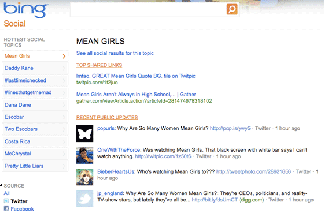324x217 pixels.
Task: Open the gather.com viewArticle URL
Action: (x=144, y=101)
